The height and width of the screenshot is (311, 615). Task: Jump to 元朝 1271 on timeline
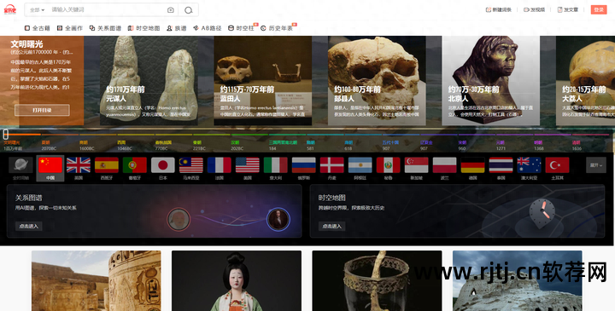click(501, 146)
